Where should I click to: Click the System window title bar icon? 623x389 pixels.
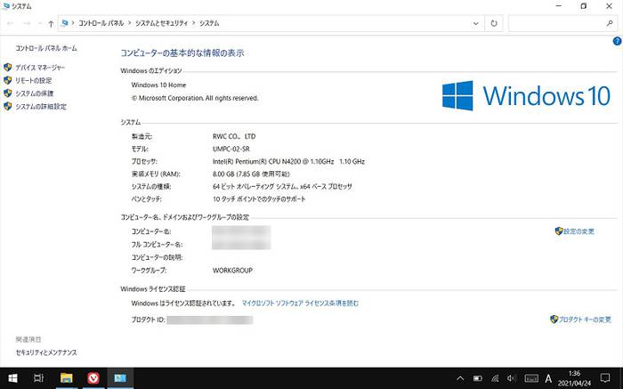tap(6, 6)
